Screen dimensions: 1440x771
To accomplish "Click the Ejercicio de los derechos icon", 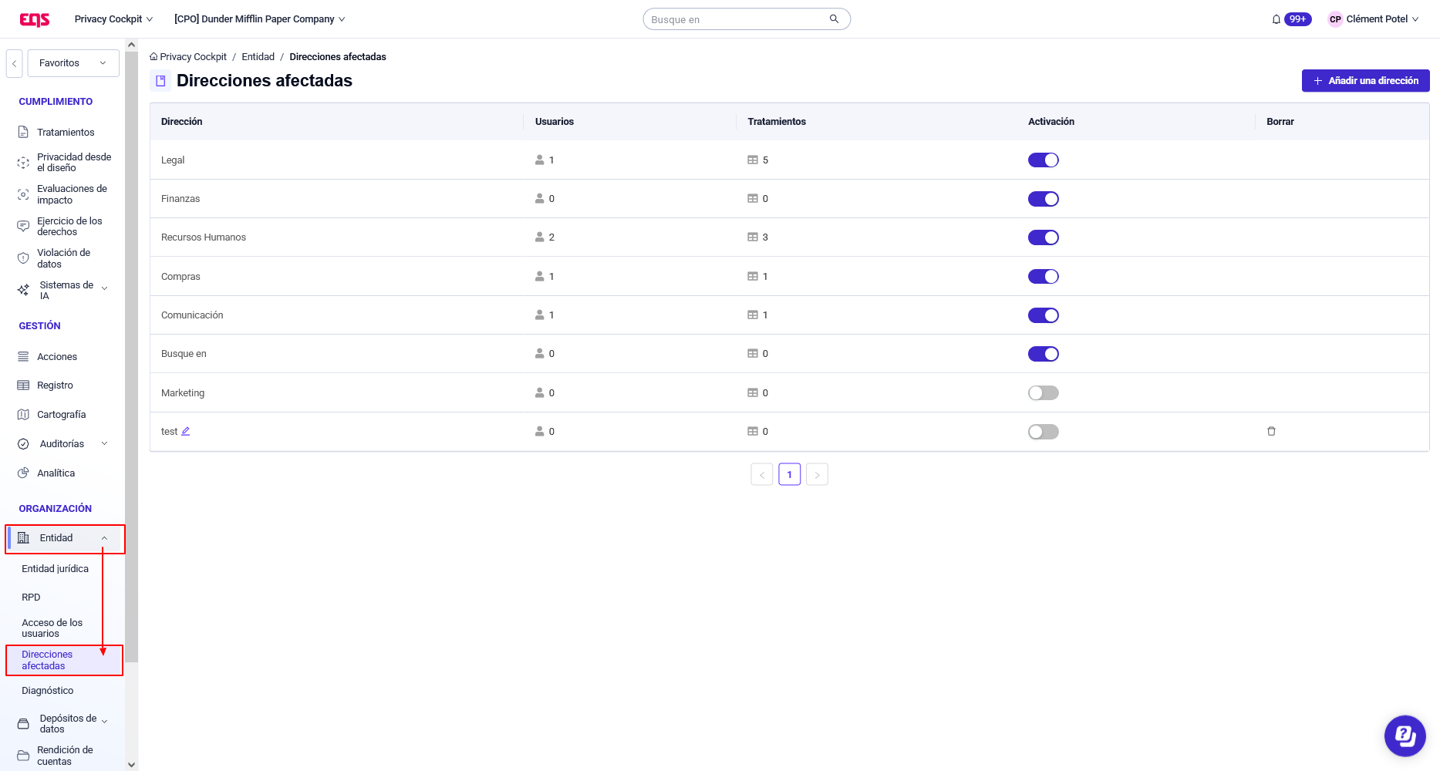I will (x=23, y=226).
